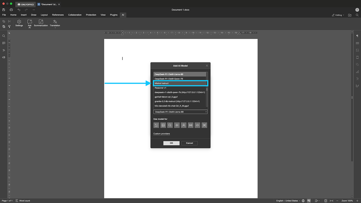Open the Comments panel in left sidebar
The height and width of the screenshot is (203, 361).
coord(4,43)
